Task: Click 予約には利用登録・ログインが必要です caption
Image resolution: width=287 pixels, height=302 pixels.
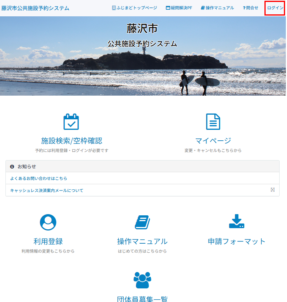Action: click(x=72, y=150)
